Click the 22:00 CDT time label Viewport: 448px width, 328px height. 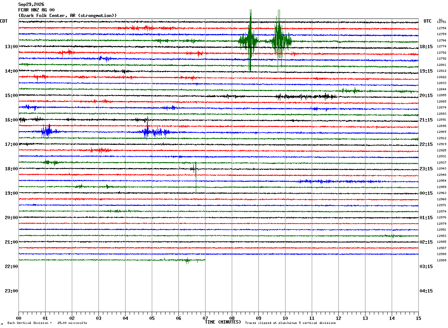(11, 267)
